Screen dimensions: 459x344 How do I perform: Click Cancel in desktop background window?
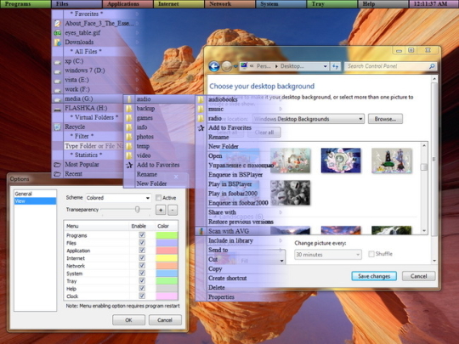(x=418, y=276)
